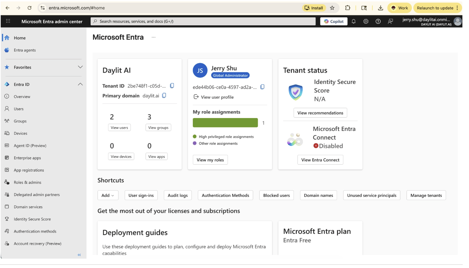This screenshot has height=268, width=469.
Task: Click the browser address bar URL
Action: click(77, 8)
